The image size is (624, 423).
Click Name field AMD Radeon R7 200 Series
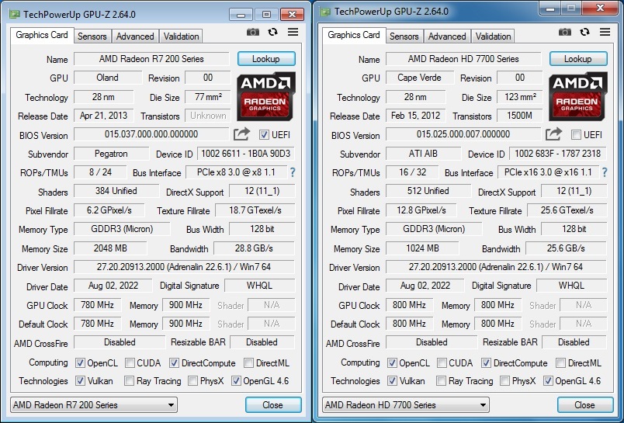coord(151,59)
